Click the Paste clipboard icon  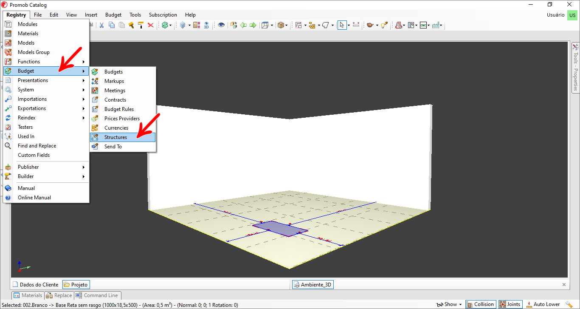[121, 25]
